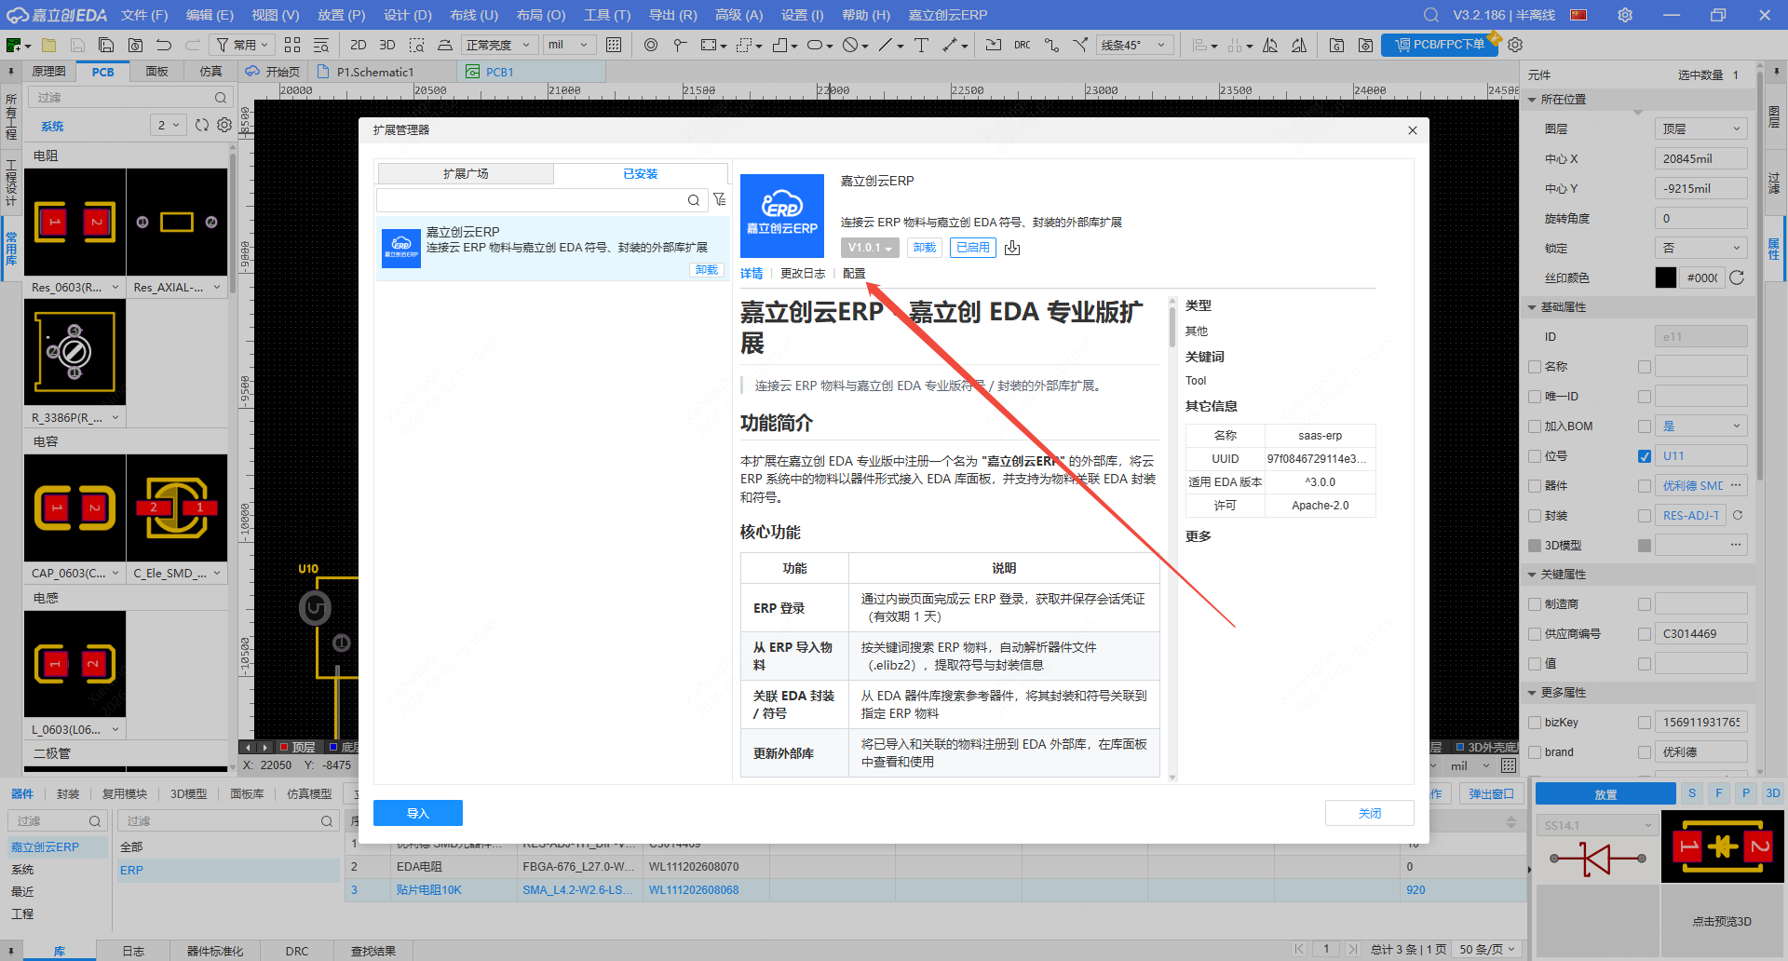Open the 导出 (R) menu
The width and height of the screenshot is (1788, 961).
click(673, 15)
